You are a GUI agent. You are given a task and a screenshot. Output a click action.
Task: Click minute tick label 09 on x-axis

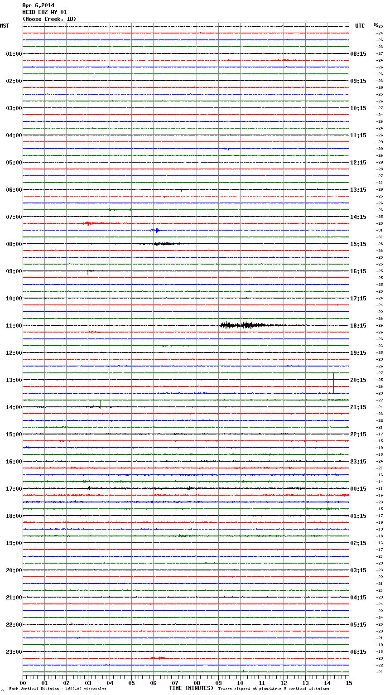[x=218, y=683]
